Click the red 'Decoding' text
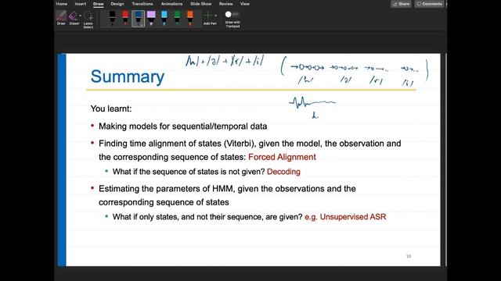Image resolution: width=501 pixels, height=281 pixels. pos(283,172)
